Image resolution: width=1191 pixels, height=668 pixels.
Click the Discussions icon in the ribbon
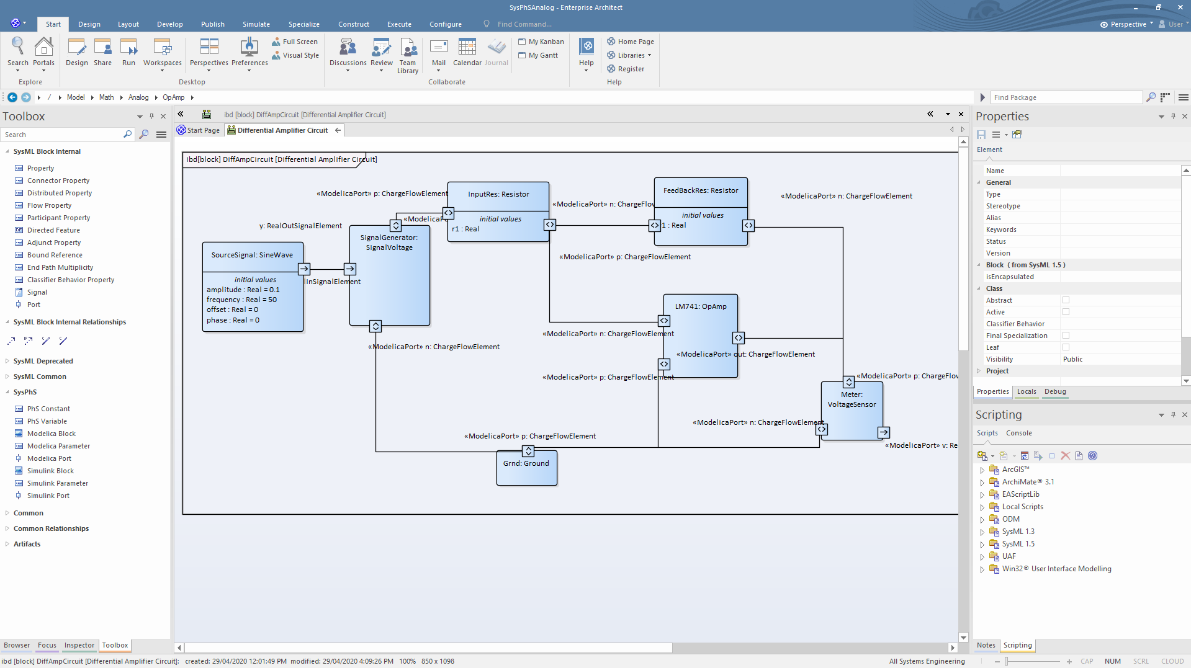click(348, 48)
